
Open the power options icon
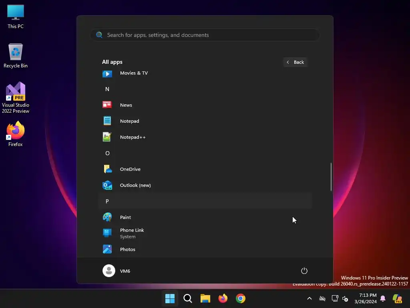pyautogui.click(x=304, y=271)
